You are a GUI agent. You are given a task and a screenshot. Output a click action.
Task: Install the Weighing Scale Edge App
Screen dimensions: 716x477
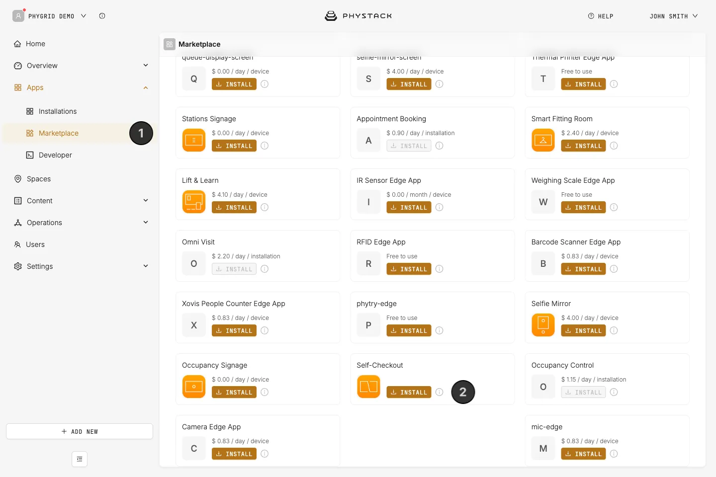[x=583, y=207]
